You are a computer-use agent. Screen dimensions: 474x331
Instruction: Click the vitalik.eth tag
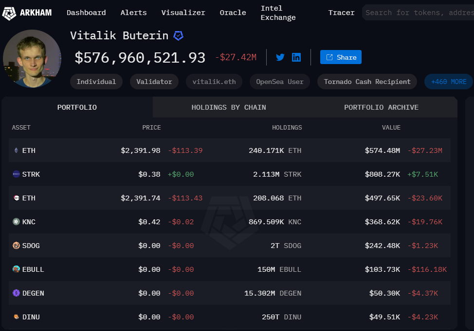coord(214,82)
